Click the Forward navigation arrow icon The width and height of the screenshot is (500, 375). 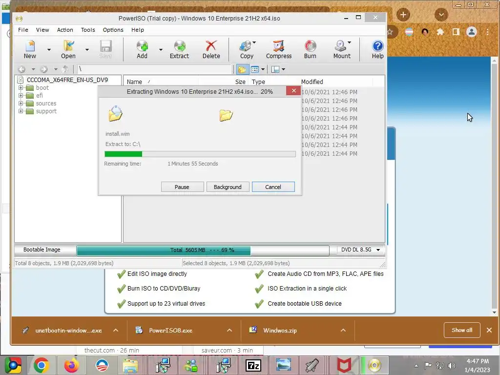[44, 69]
